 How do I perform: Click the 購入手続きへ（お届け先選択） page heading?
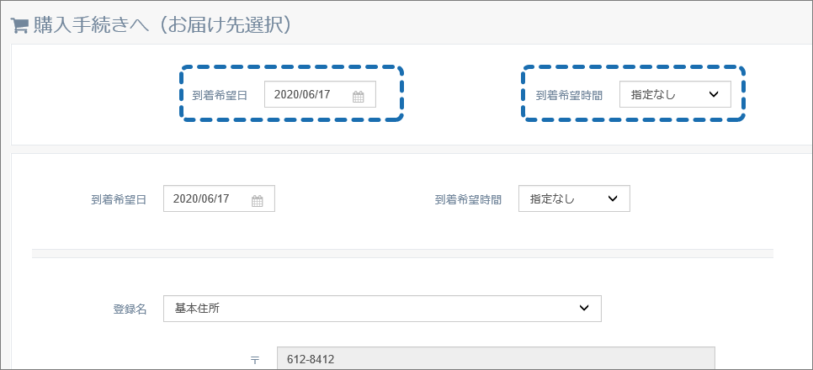click(x=161, y=26)
